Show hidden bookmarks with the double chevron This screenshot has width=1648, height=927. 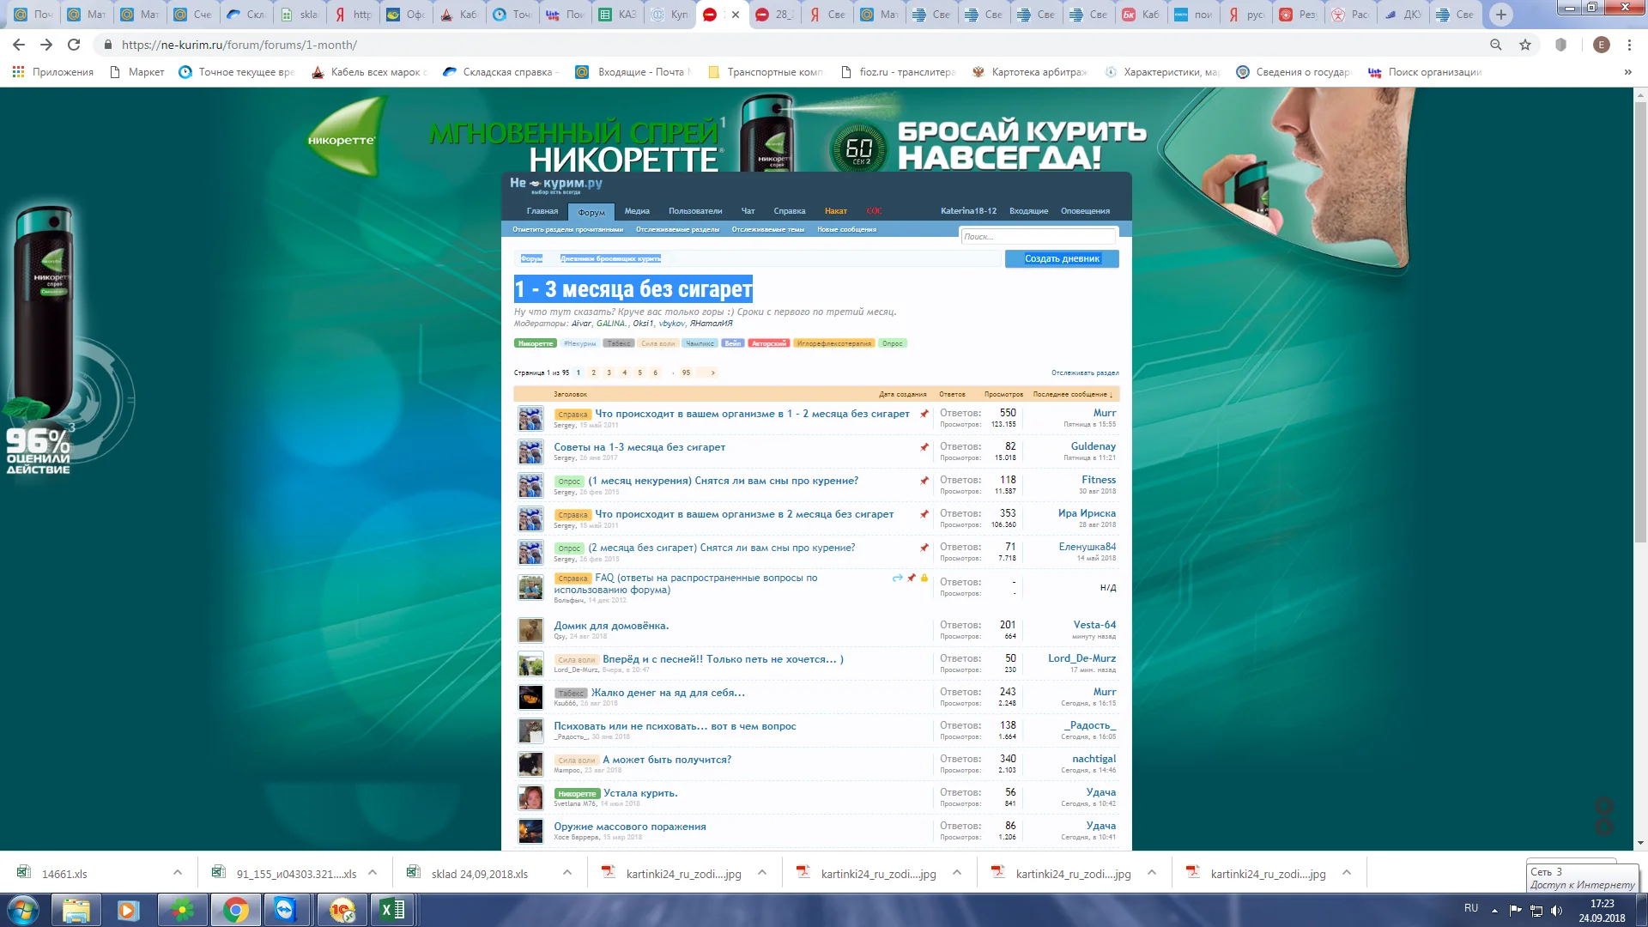pyautogui.click(x=1627, y=72)
